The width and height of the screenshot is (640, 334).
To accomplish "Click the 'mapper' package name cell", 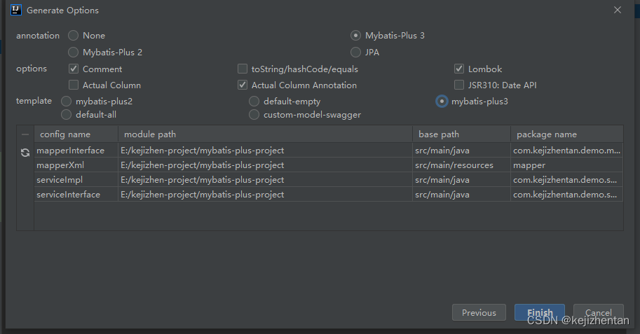I will click(x=567, y=165).
